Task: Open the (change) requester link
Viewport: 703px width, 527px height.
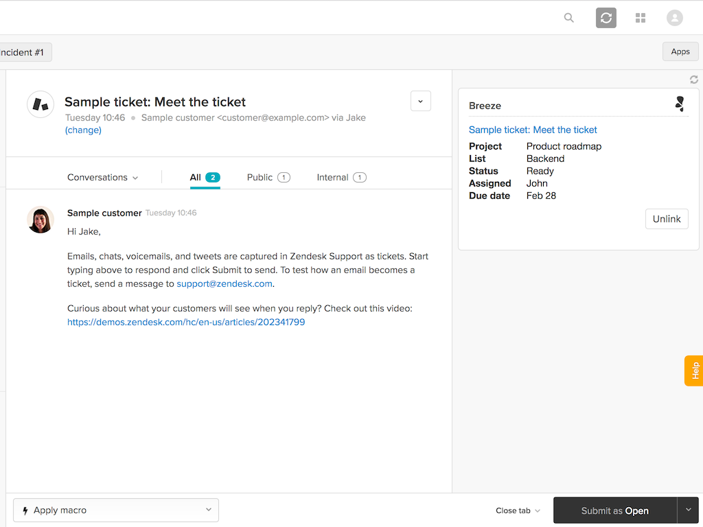Action: pyautogui.click(x=83, y=130)
